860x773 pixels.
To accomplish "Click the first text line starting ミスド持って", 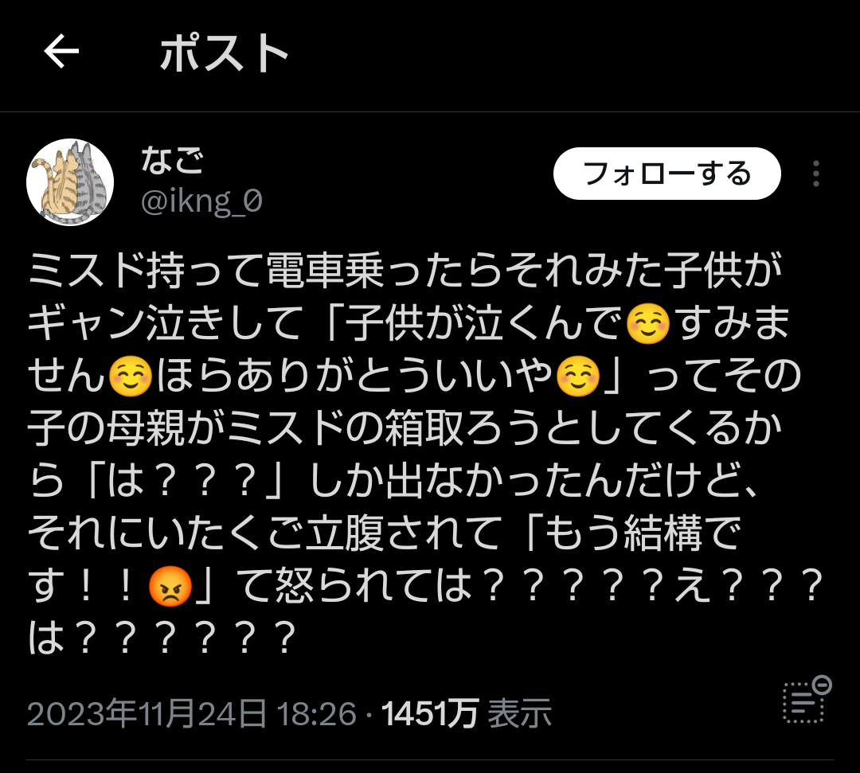I will click(x=405, y=271).
